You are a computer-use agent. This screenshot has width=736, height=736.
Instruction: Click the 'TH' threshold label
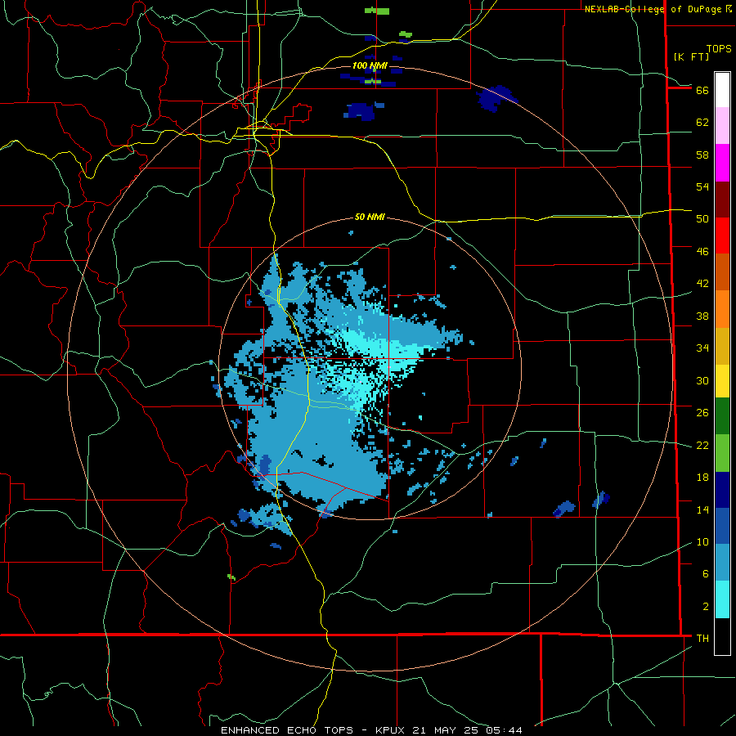click(x=702, y=638)
